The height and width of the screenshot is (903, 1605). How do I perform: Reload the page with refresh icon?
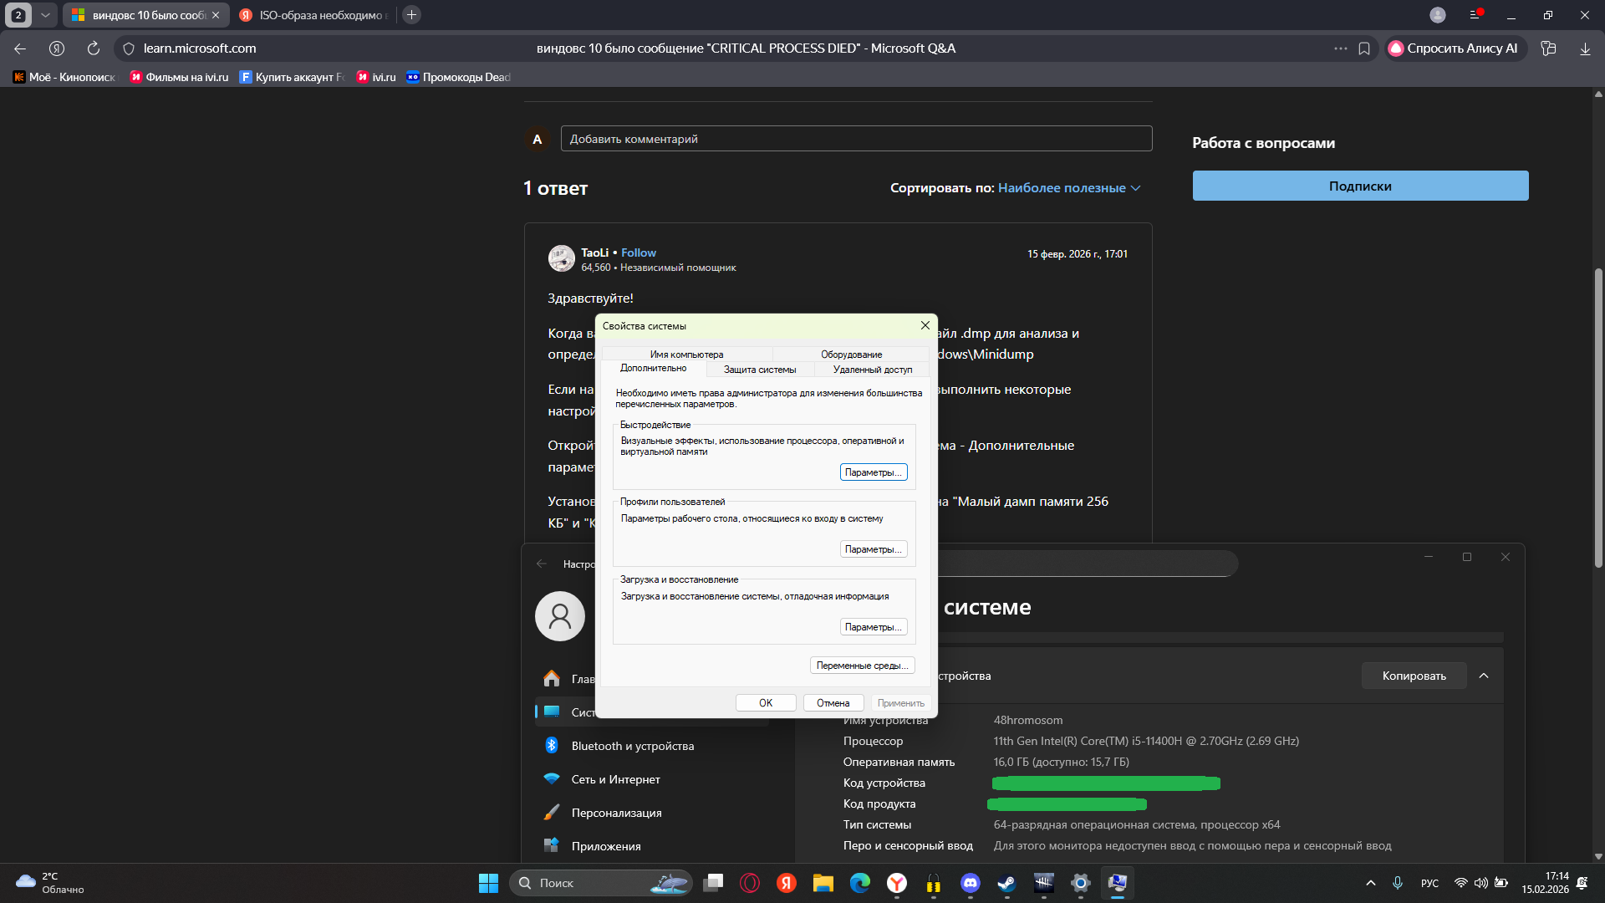pos(94,48)
